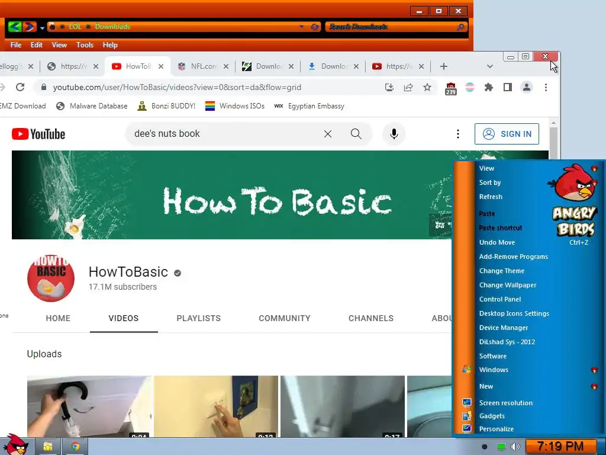Click the HowToBasic channel avatar
The height and width of the screenshot is (455, 606).
[51, 278]
